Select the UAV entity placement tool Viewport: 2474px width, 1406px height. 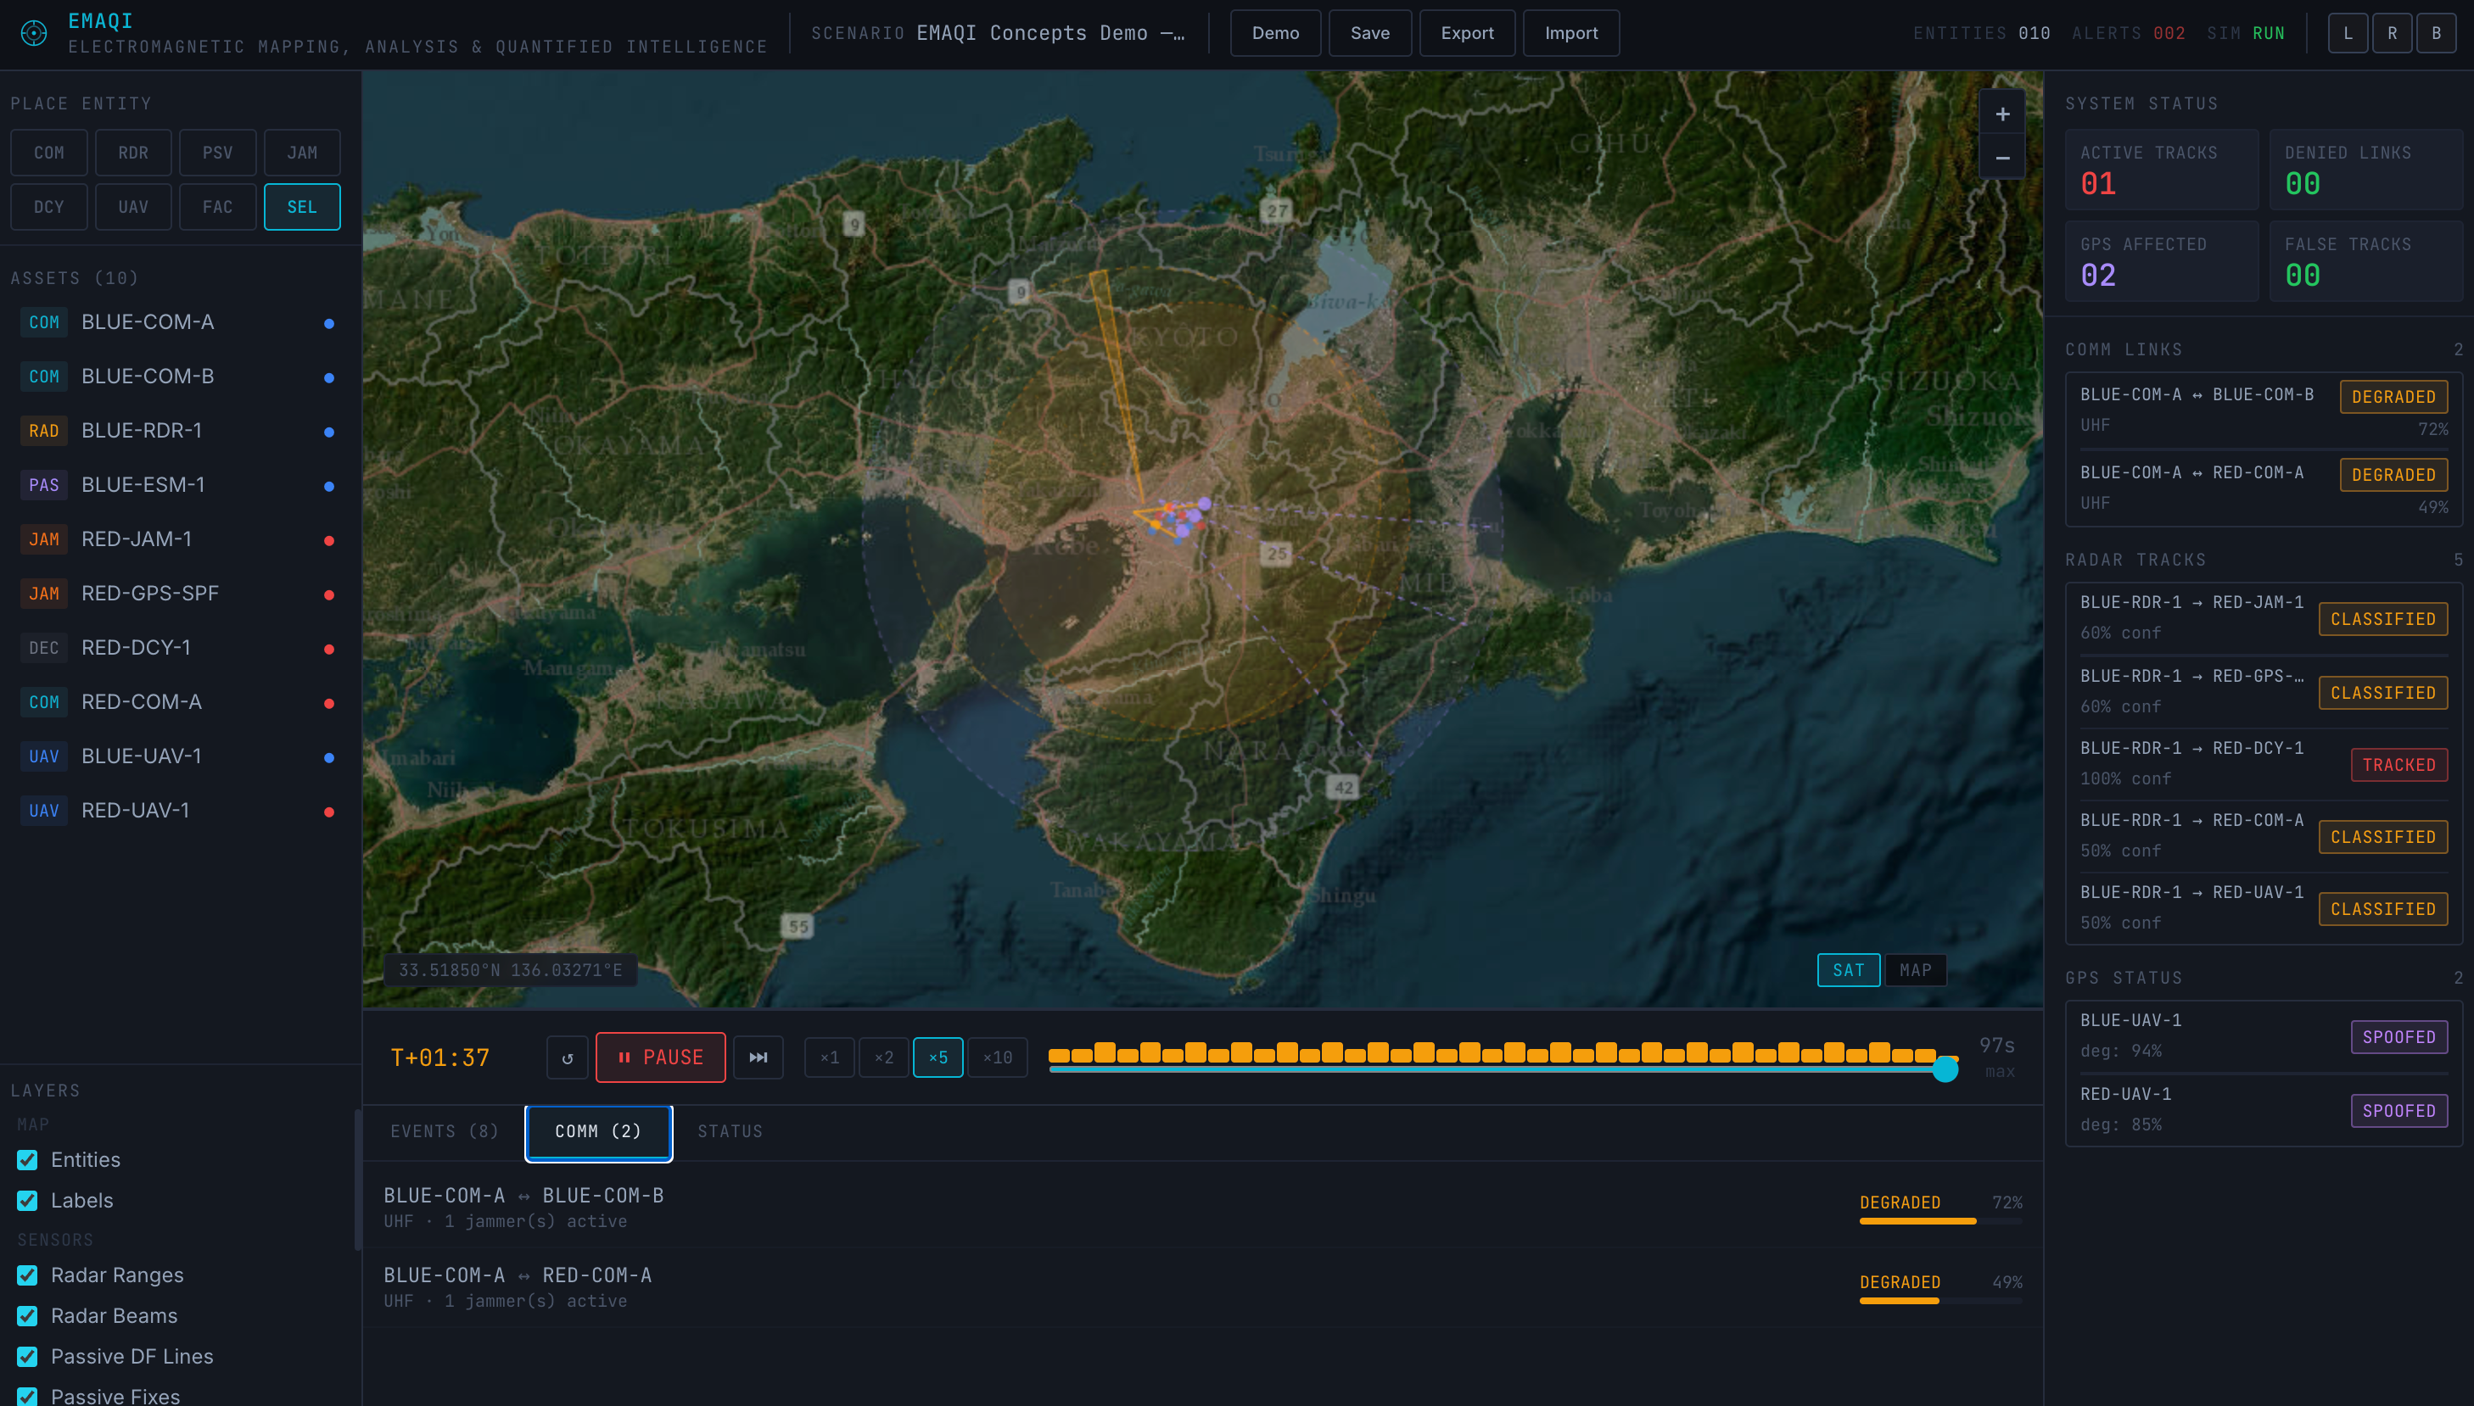(x=133, y=207)
